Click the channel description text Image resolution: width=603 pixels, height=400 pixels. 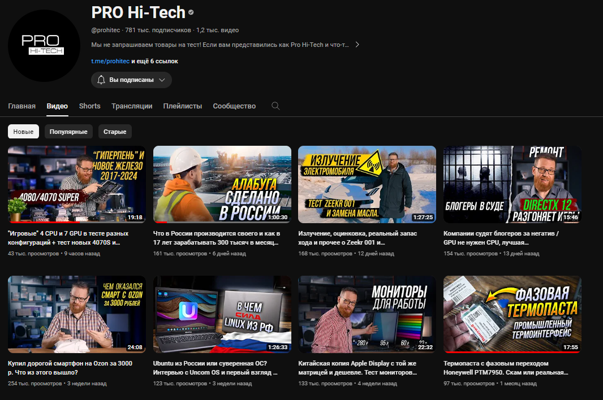pos(220,45)
